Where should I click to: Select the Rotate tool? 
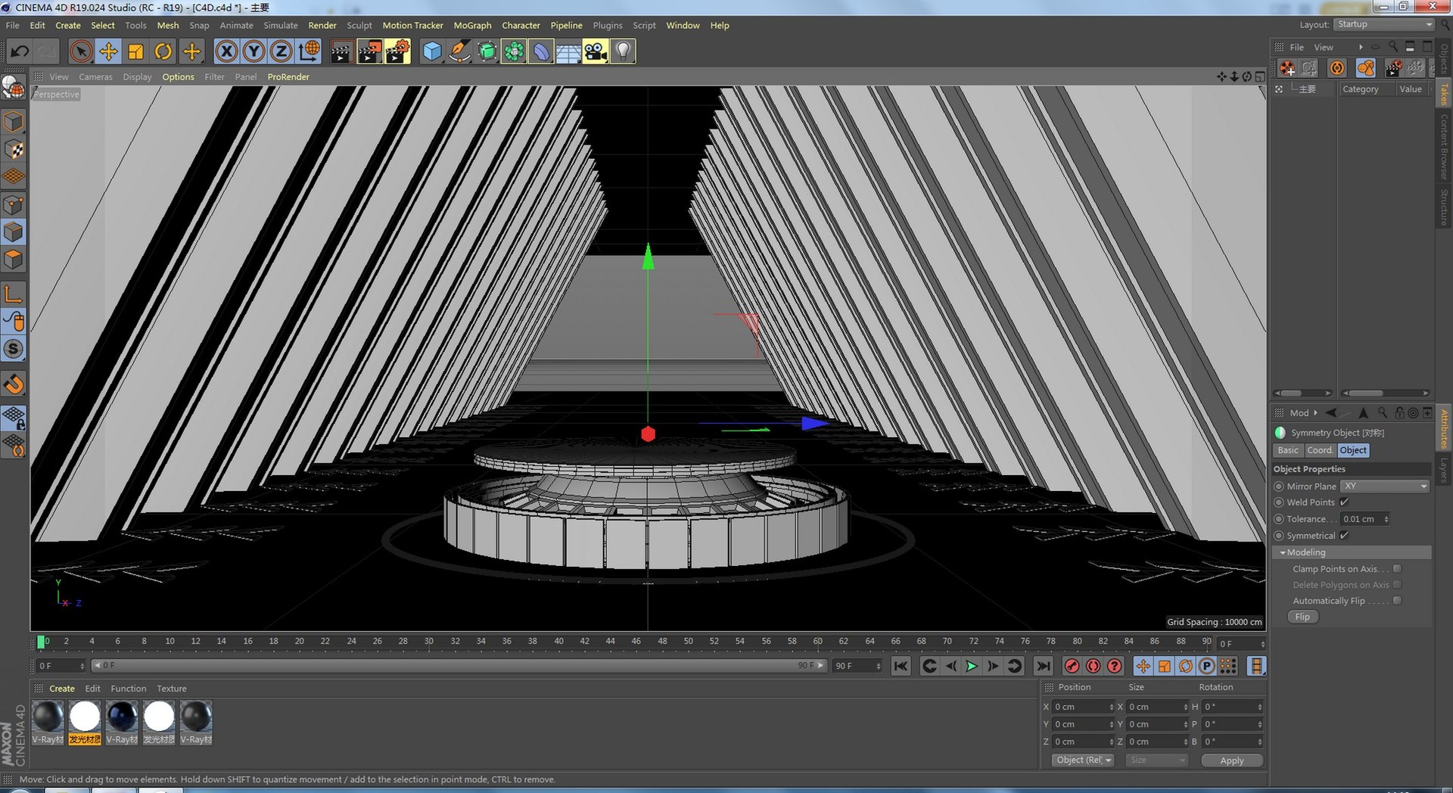(163, 51)
